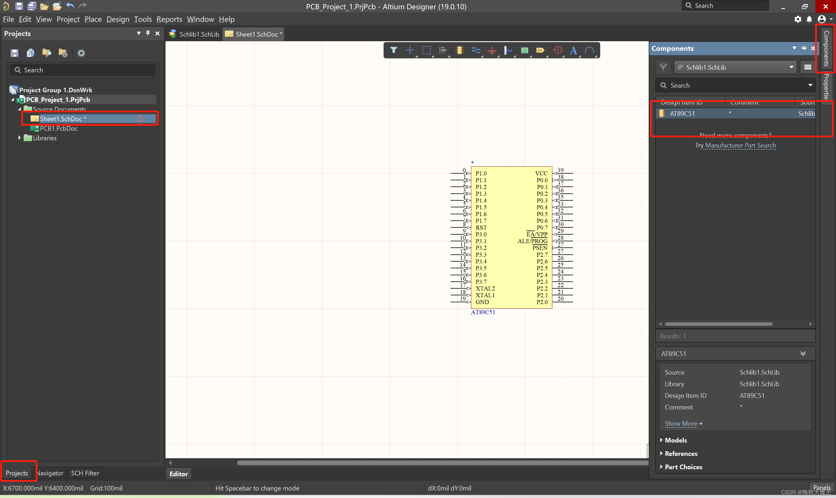The image size is (836, 498).
Task: Select the Place Text String tool
Action: (x=573, y=50)
